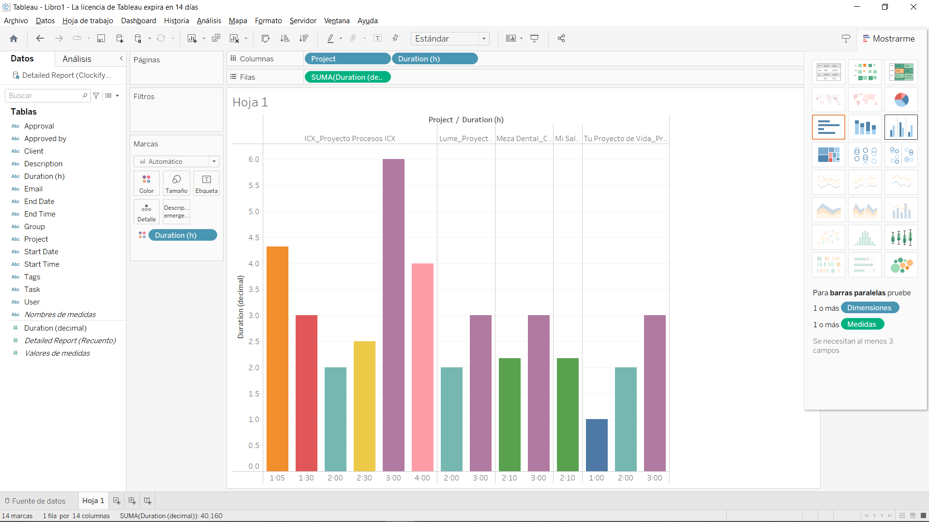Viewport: 929px width, 522px height.
Task: Choose the treemap chart type from Mostrarme
Action: pyautogui.click(x=829, y=155)
